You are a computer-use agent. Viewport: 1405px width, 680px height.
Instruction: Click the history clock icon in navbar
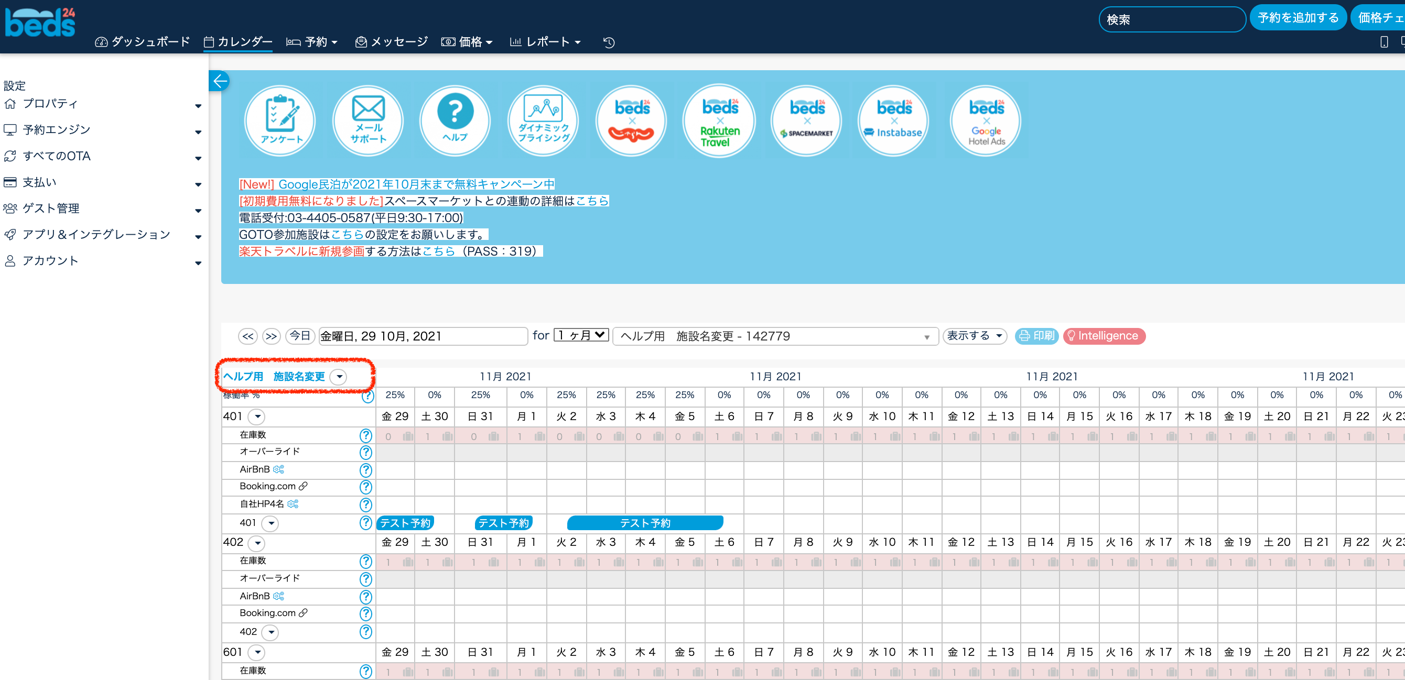pos(609,42)
